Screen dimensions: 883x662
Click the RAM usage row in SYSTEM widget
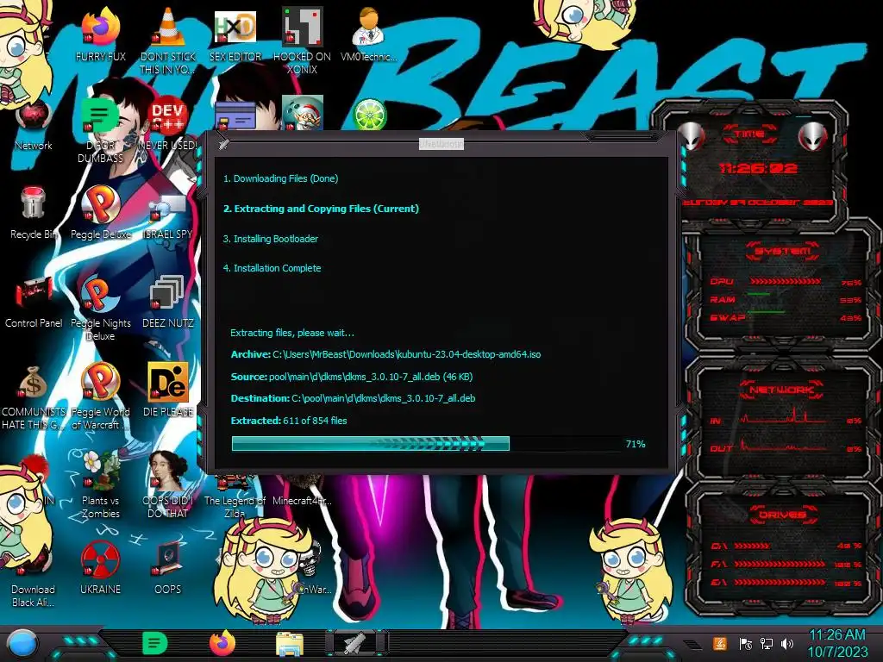(x=786, y=299)
